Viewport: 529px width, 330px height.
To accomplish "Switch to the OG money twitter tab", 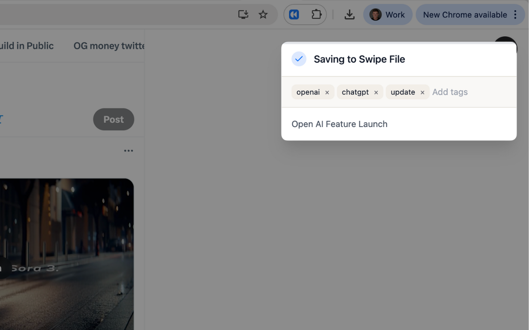I will [109, 46].
